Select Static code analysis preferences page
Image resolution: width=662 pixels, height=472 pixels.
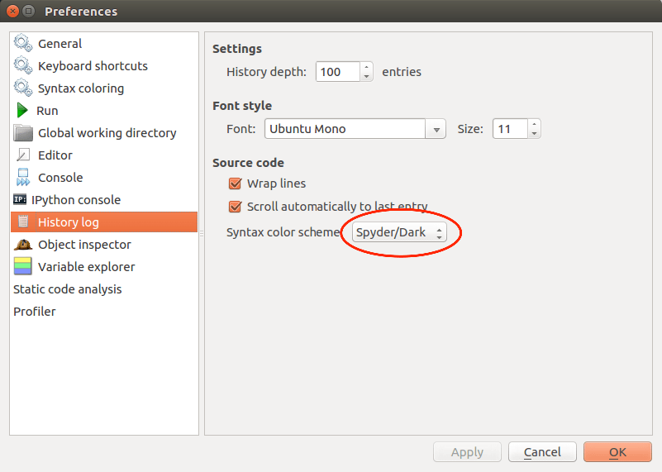(x=68, y=289)
